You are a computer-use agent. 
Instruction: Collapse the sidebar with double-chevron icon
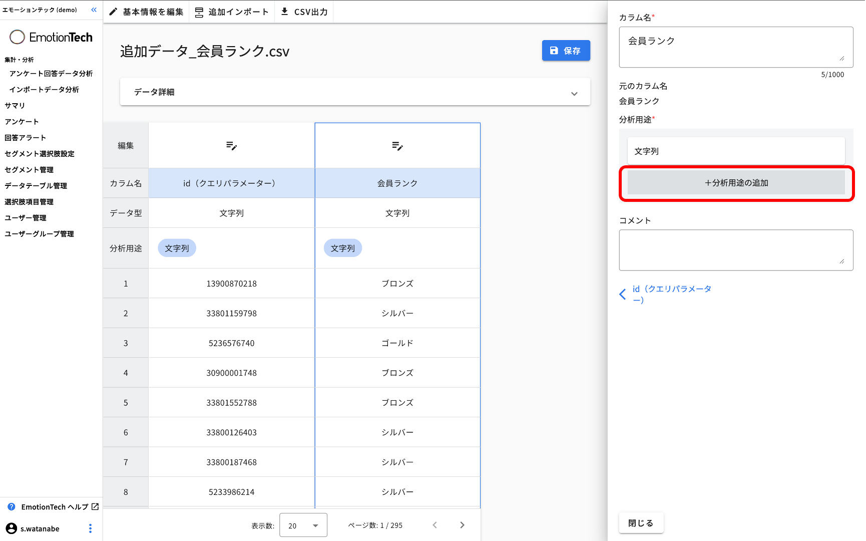point(94,10)
